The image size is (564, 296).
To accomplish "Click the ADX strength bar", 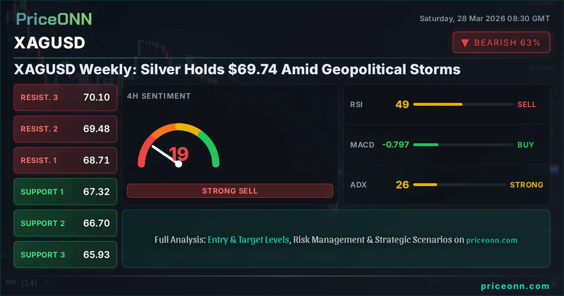I will [463, 185].
